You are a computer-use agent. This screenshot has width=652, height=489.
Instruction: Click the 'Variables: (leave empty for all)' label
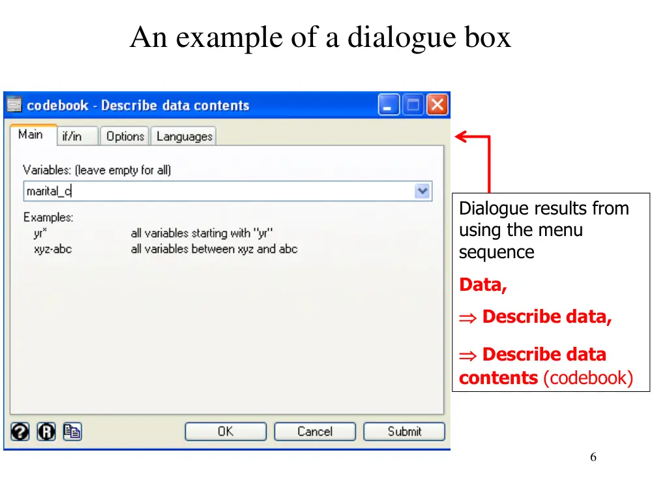[97, 170]
